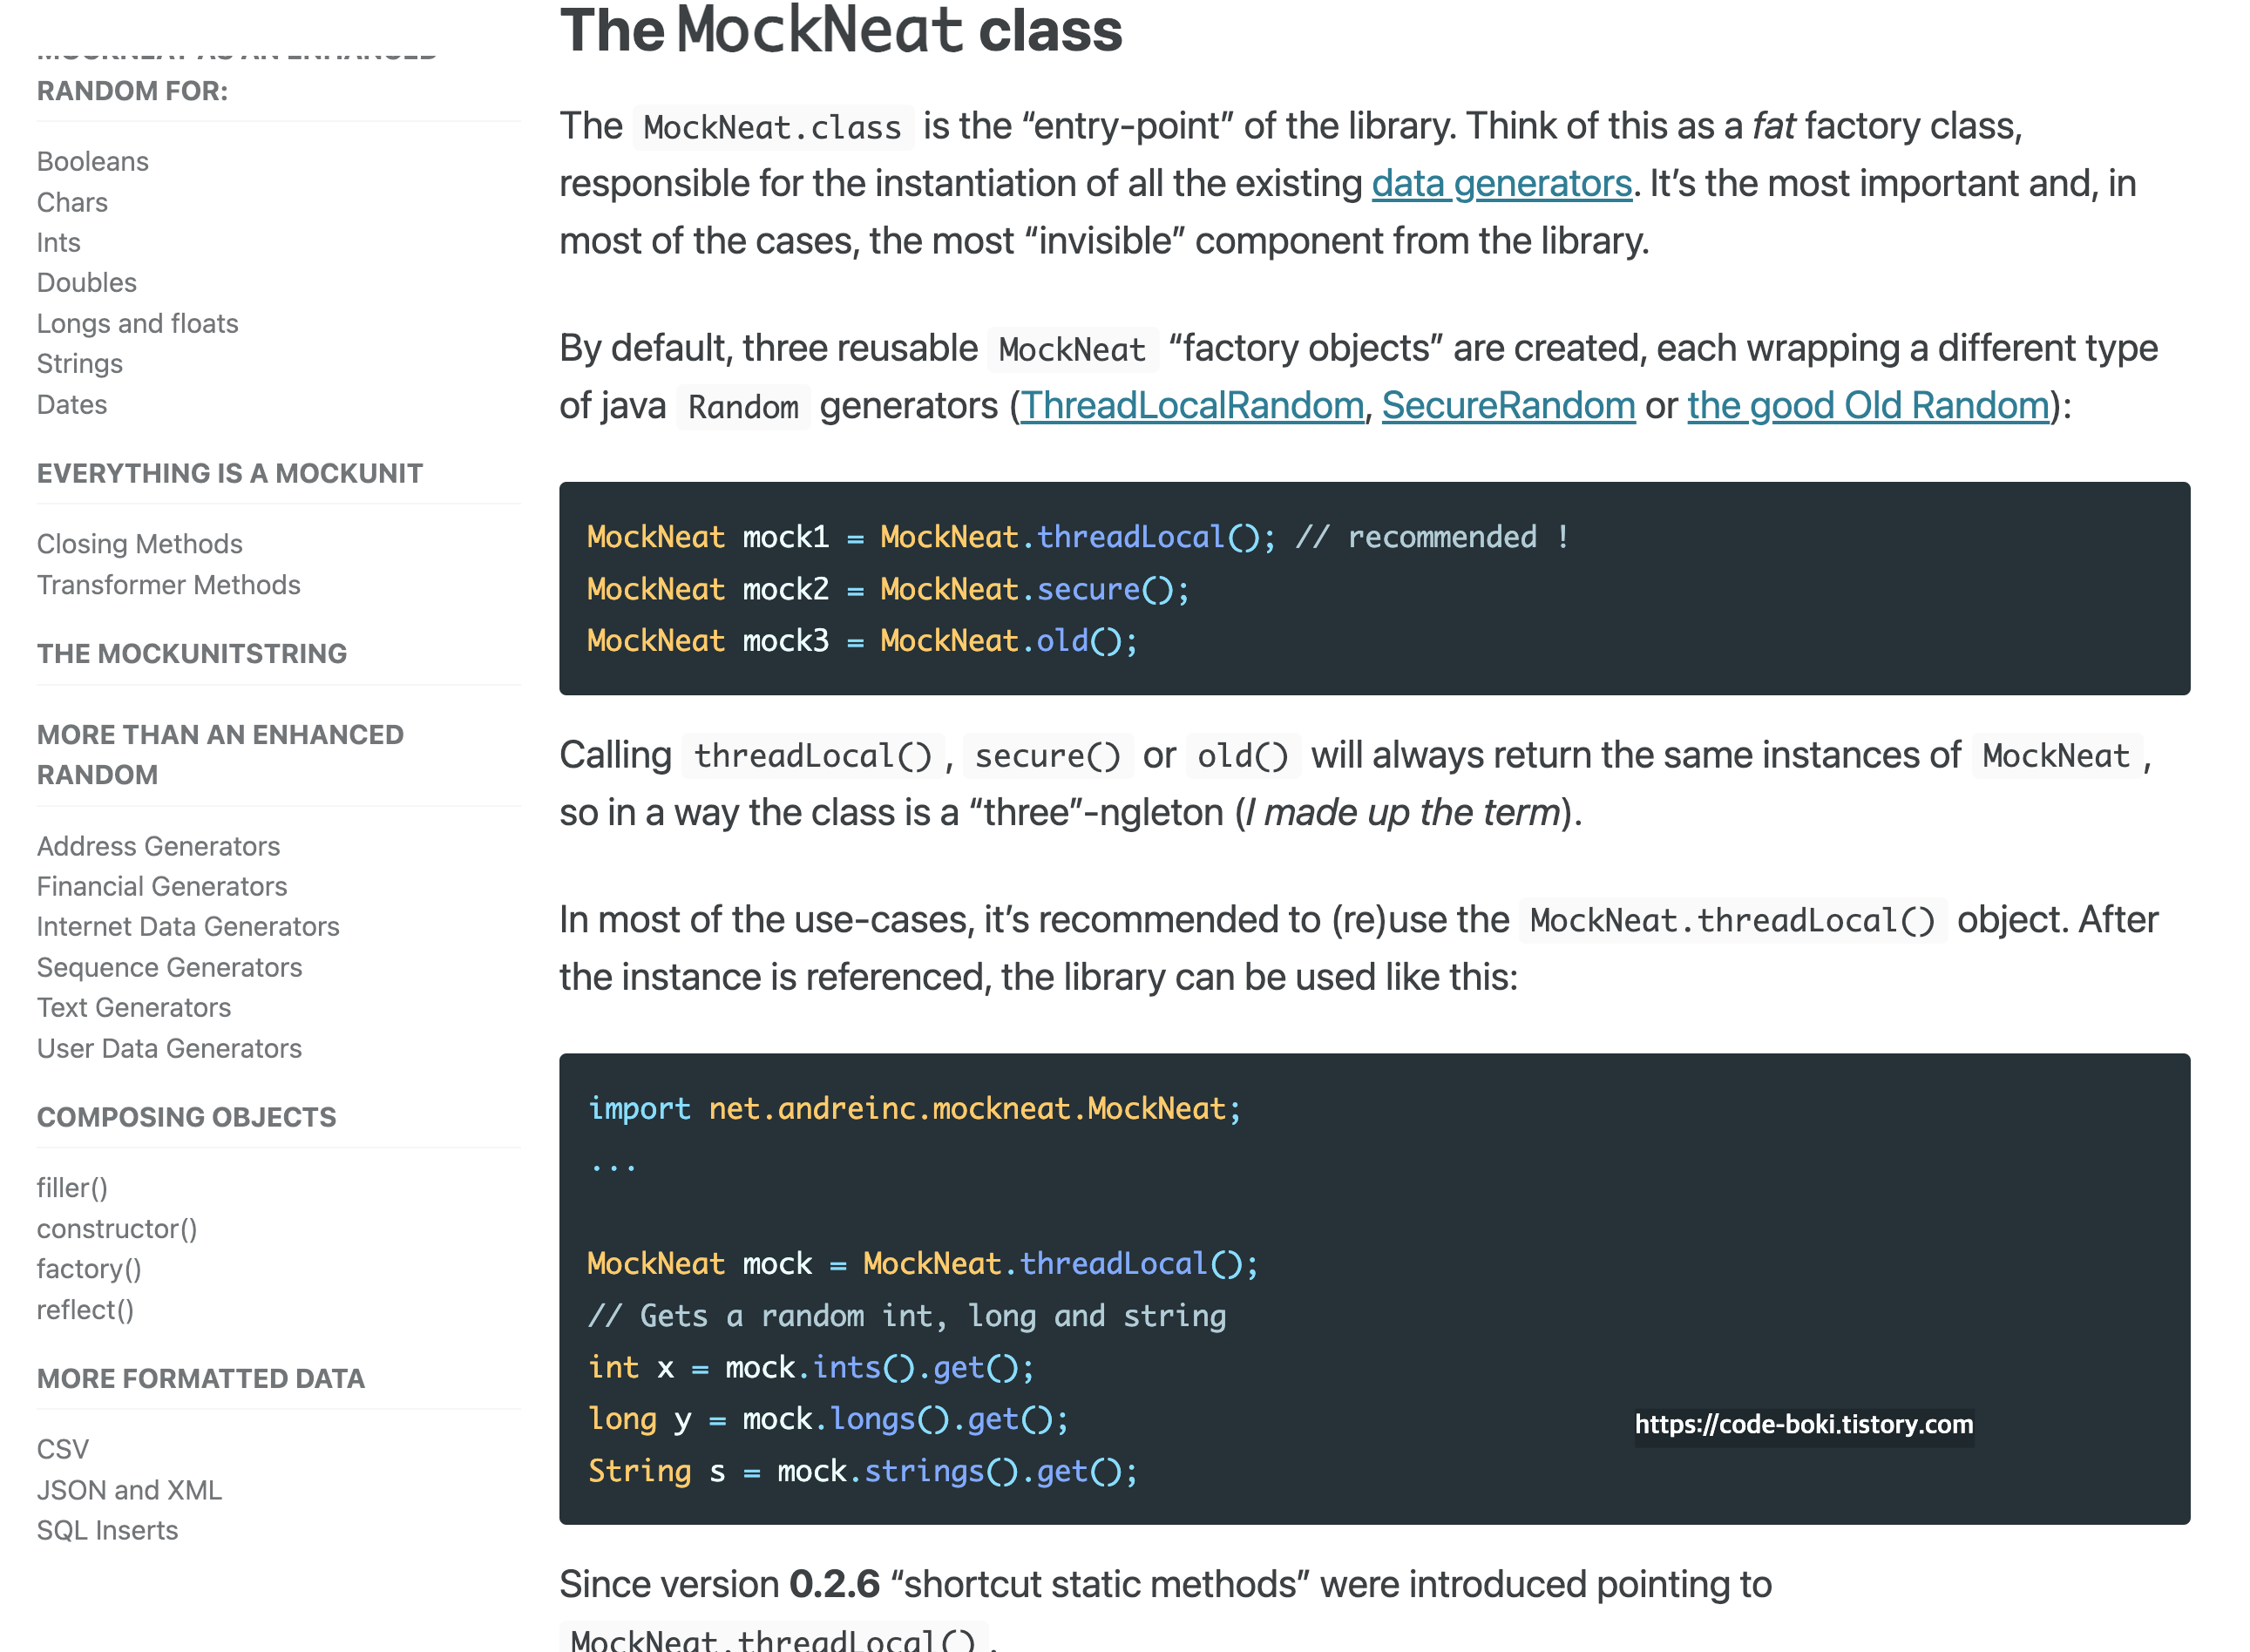This screenshot has width=2250, height=1652.
Task: Select The MockUnitString sidebar heading
Action: pyautogui.click(x=191, y=653)
